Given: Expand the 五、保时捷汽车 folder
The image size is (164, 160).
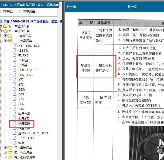Looking at the screenshot, I should pyautogui.click(x=5, y=157).
